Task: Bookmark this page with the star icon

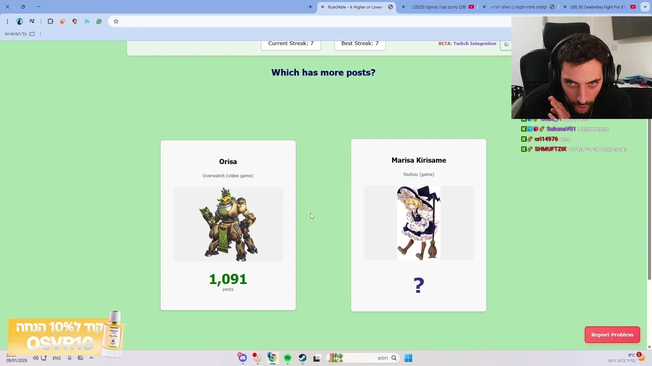Action: coord(116,21)
